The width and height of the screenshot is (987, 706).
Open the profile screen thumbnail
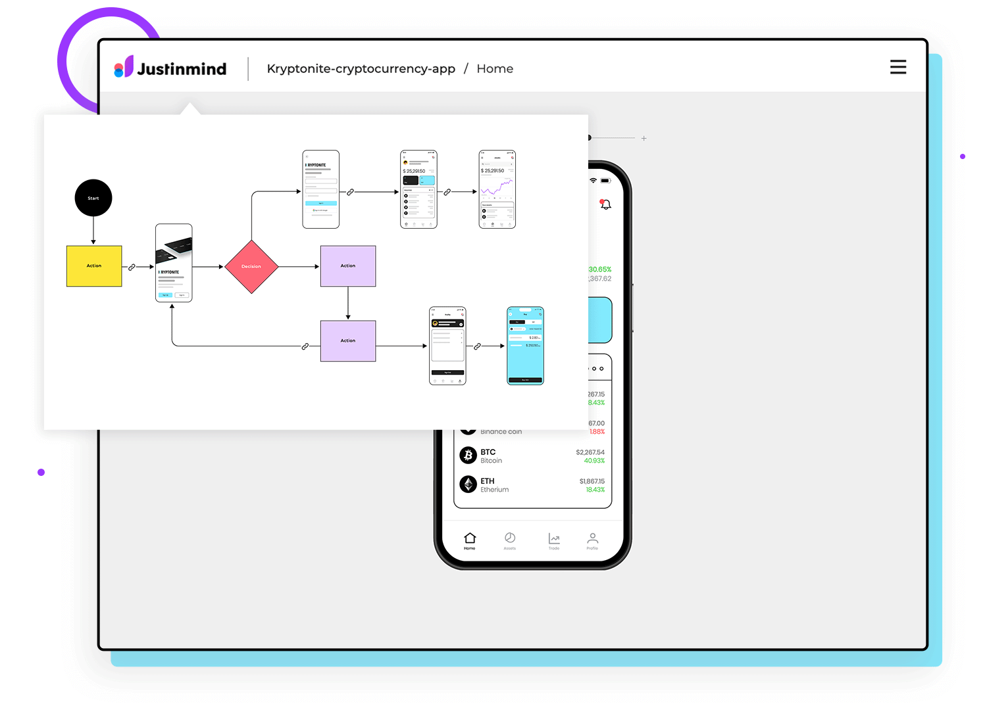[x=447, y=346]
